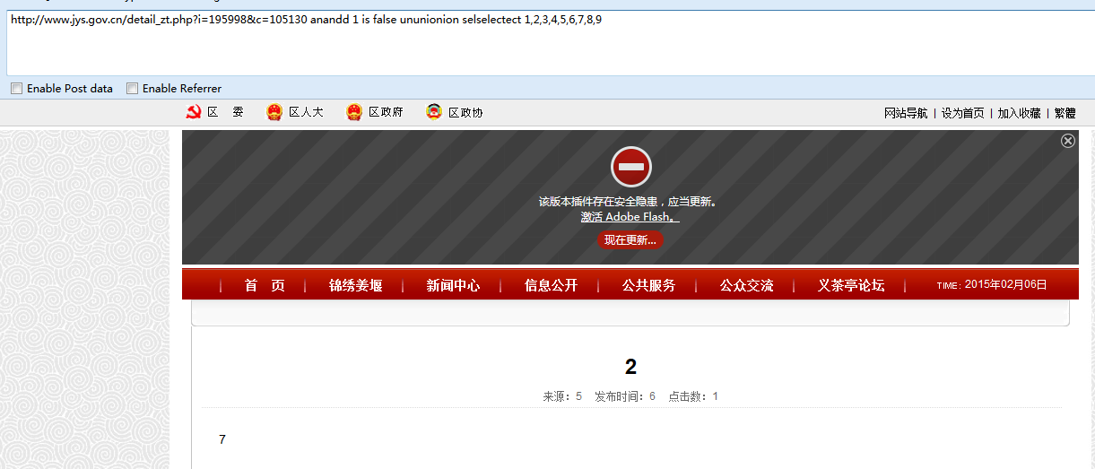Click 设为首页 link
This screenshot has width=1095, height=469.
[x=962, y=113]
